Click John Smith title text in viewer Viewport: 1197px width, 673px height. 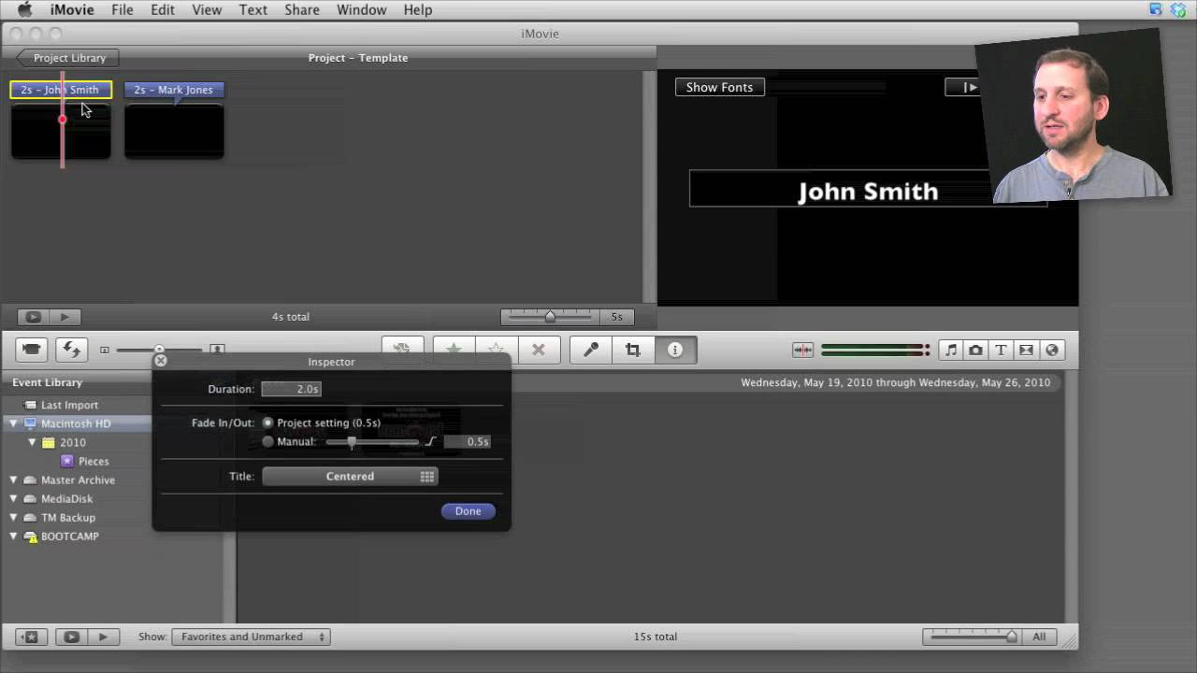(868, 192)
